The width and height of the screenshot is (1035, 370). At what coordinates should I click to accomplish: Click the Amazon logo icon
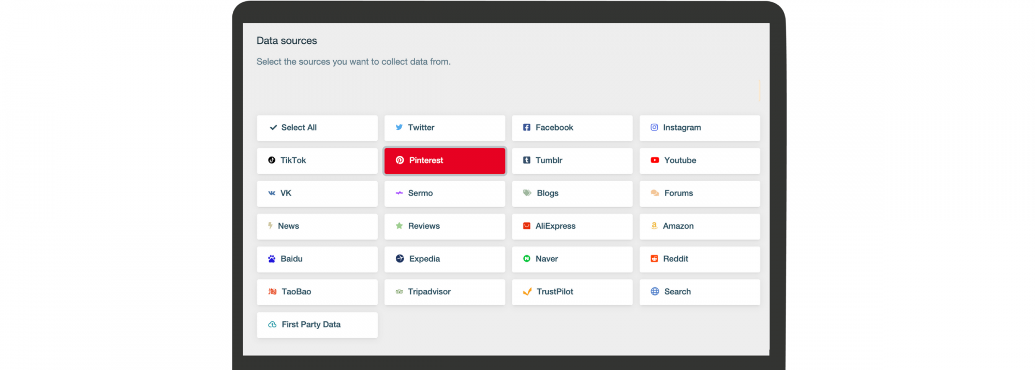pyautogui.click(x=654, y=226)
